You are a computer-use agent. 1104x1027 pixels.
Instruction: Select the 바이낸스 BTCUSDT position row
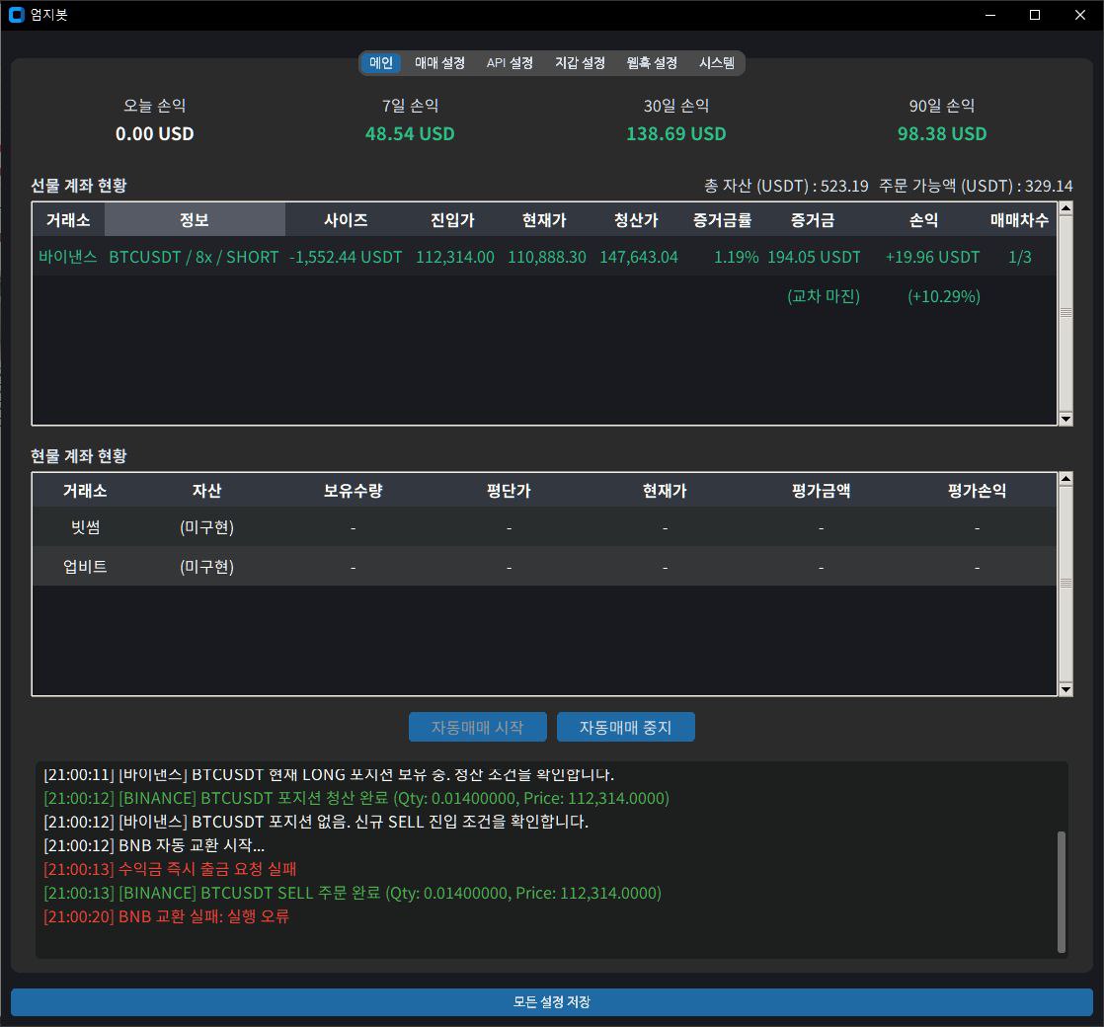point(543,257)
